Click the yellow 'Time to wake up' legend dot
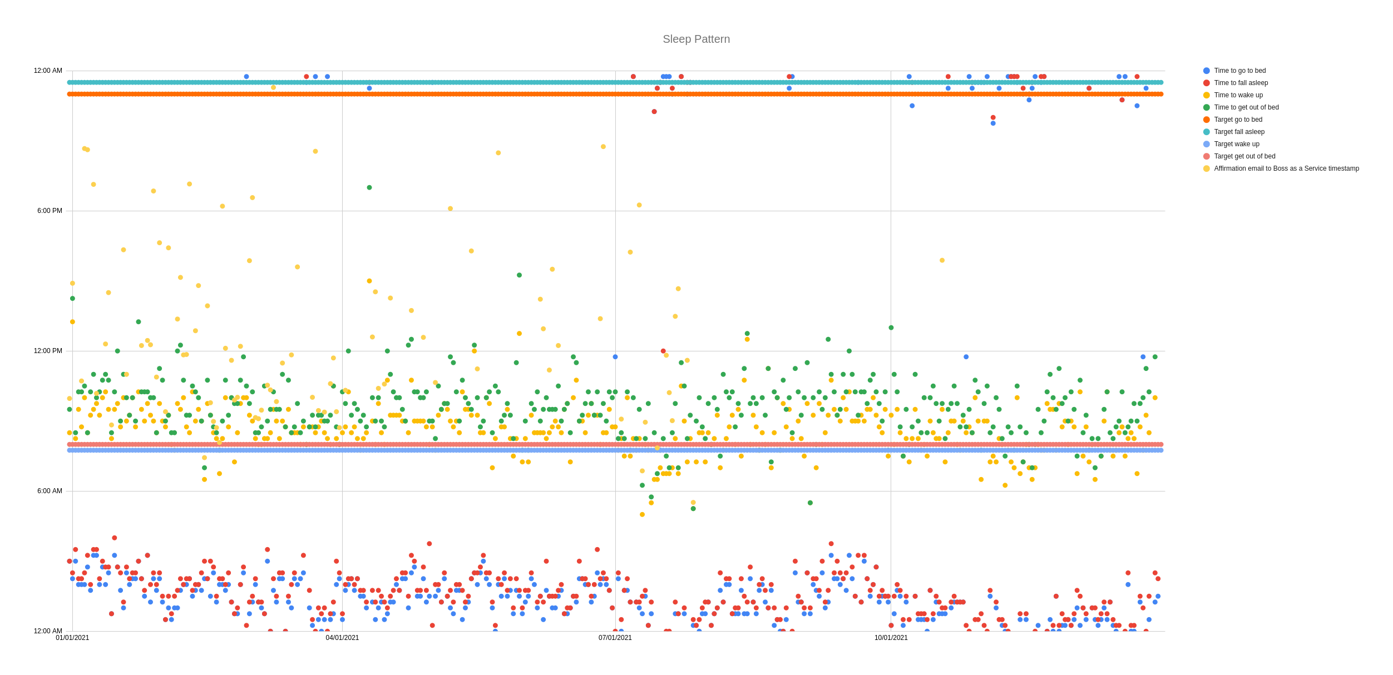The width and height of the screenshot is (1393, 675). [1207, 95]
